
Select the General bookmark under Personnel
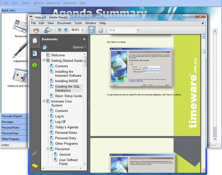(x=65, y=154)
